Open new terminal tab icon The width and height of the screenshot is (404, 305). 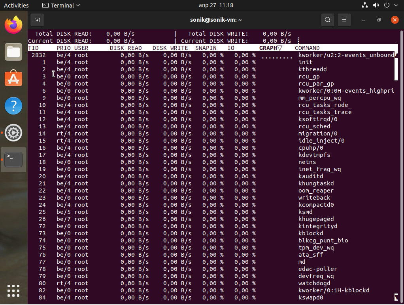37,20
